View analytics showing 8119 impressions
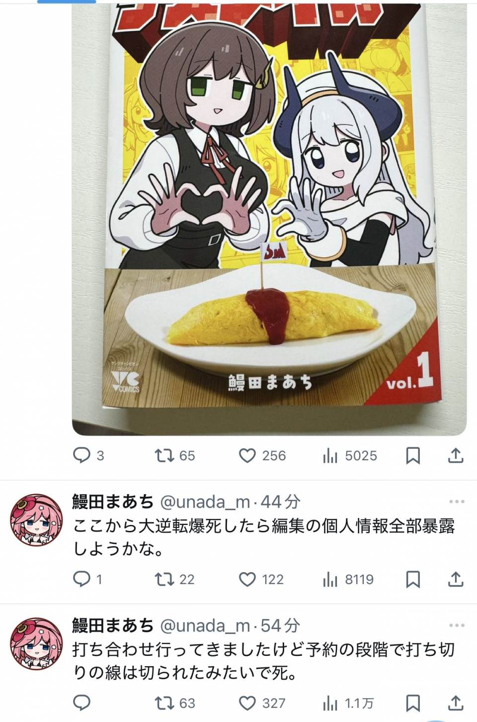This screenshot has width=477, height=722. (x=348, y=579)
